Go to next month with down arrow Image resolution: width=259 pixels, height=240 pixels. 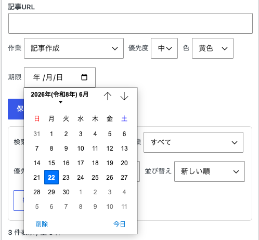[x=124, y=96]
